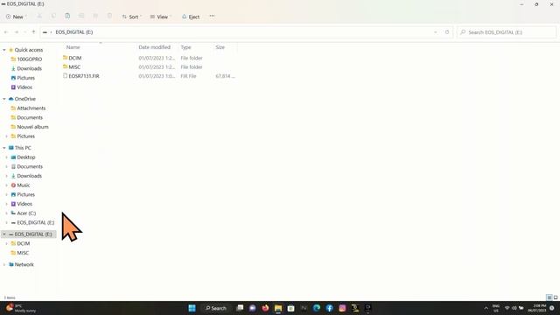
Task: Collapse the Quick access section
Action: [4, 50]
